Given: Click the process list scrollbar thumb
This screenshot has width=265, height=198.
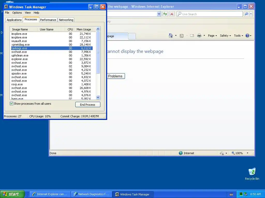Looking at the screenshot, I should (x=98, y=52).
